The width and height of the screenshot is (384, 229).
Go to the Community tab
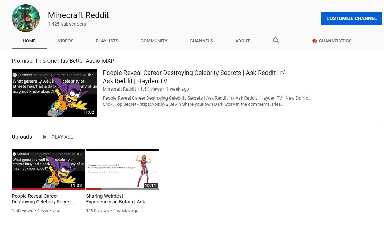[154, 41]
